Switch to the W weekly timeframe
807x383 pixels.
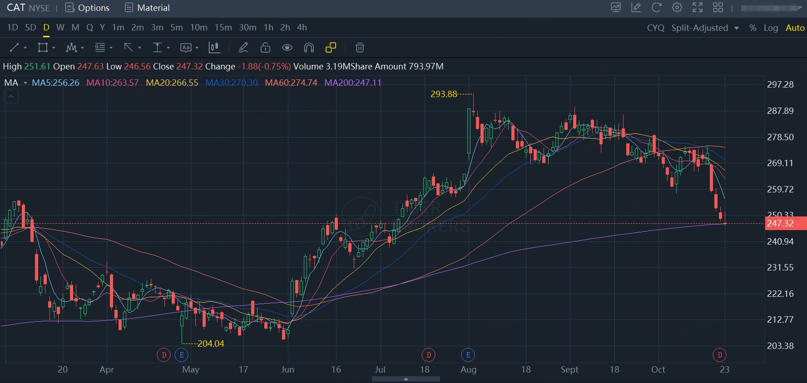[60, 28]
